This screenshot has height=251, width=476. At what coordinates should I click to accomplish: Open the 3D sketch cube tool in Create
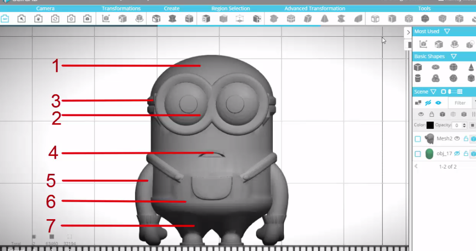click(x=189, y=19)
